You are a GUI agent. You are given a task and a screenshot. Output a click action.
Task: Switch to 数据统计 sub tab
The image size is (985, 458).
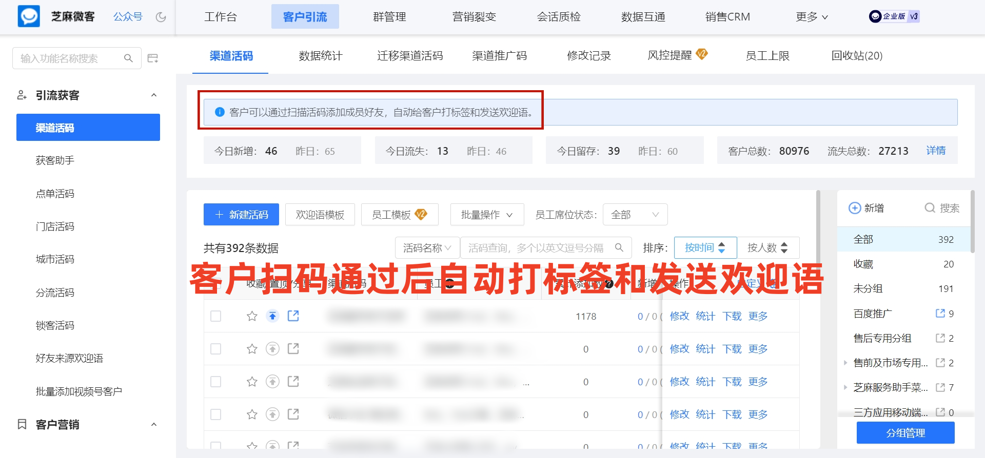click(x=321, y=56)
